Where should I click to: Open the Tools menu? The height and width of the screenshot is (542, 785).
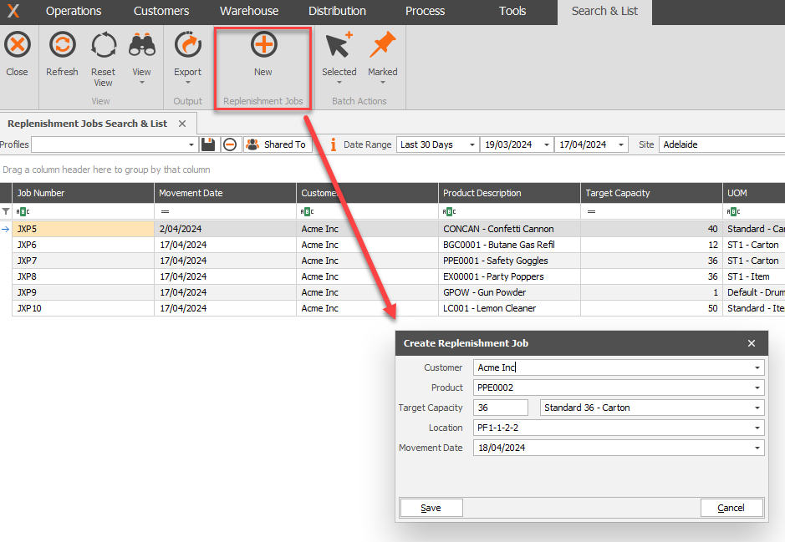[512, 11]
